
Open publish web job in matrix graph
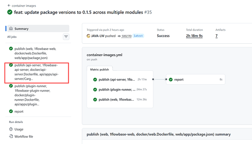click(120, 100)
